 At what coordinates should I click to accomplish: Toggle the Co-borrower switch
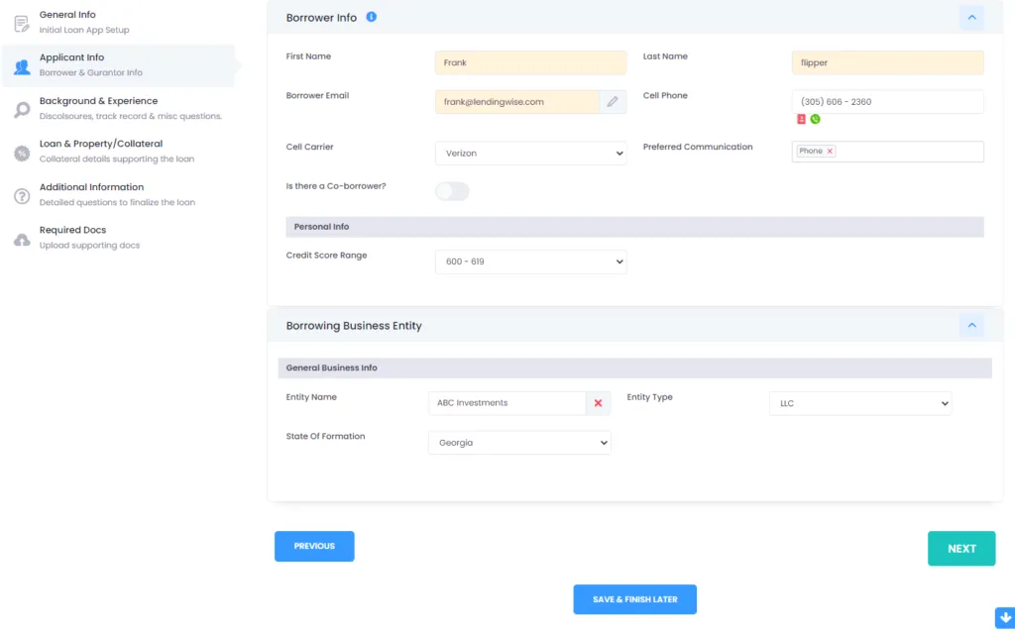tap(452, 191)
